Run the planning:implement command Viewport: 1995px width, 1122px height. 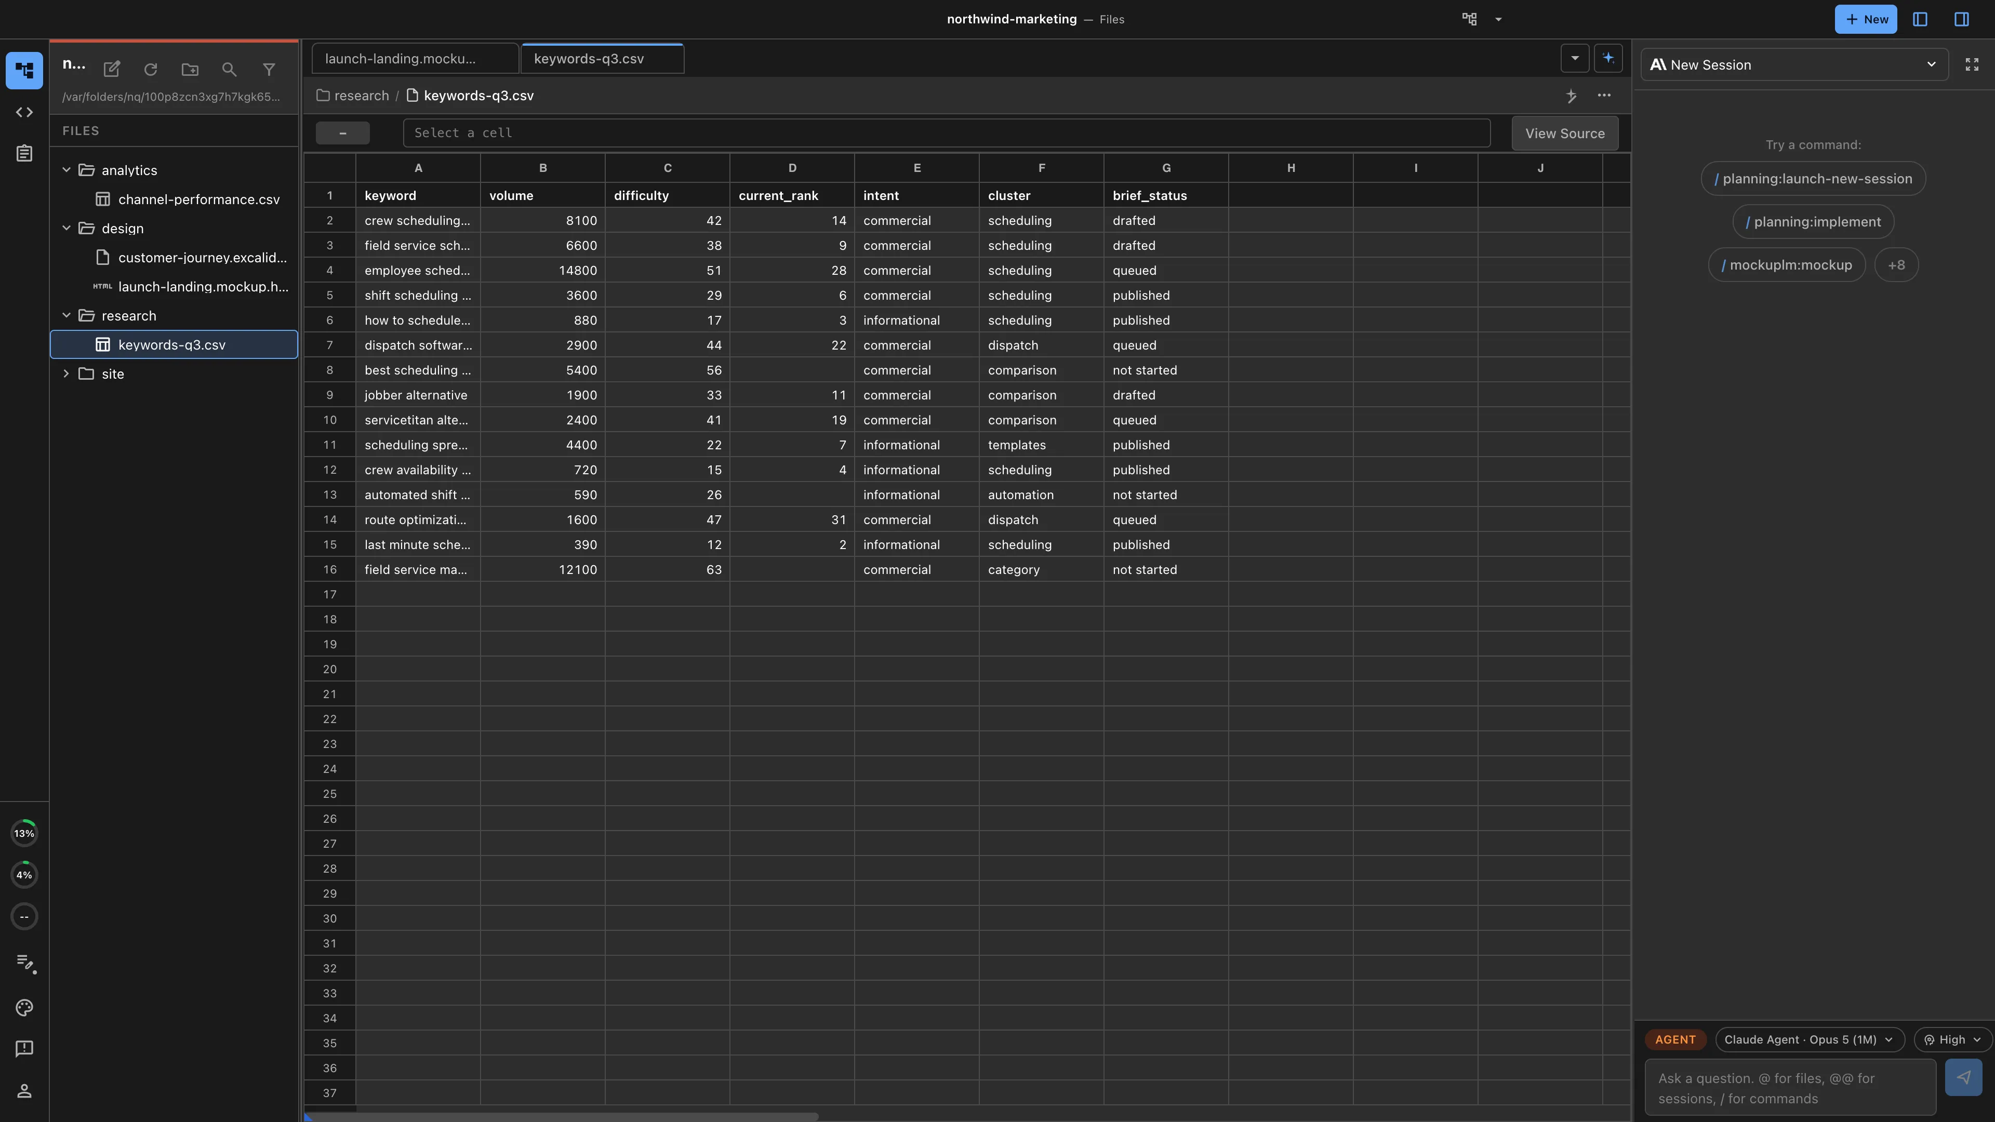point(1813,221)
